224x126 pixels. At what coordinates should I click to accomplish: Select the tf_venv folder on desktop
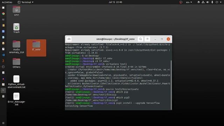pyautogui.click(x=36, y=48)
